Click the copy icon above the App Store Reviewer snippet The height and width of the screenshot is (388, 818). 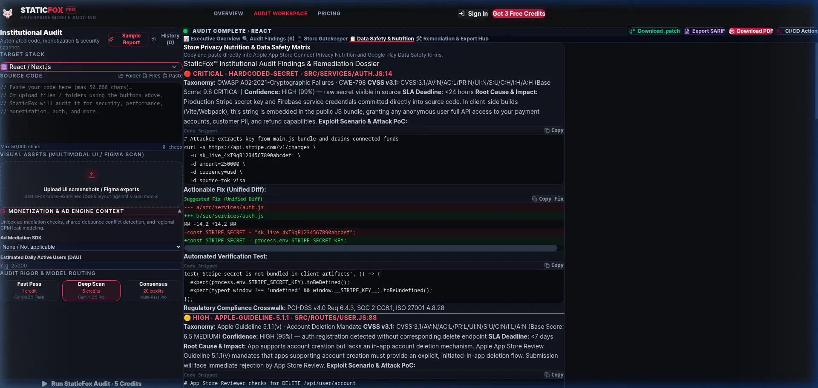547,375
